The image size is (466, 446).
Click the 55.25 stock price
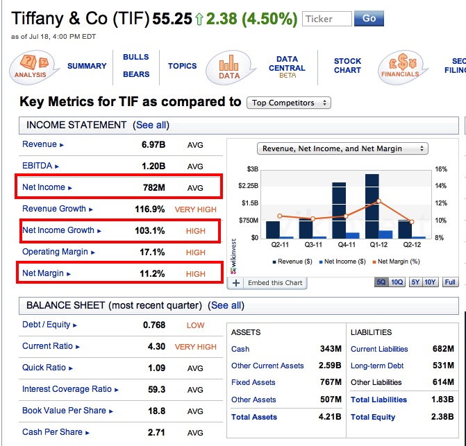tap(172, 19)
